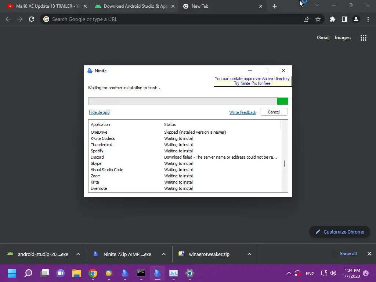This screenshot has height=282, width=376.
Task: Close the Download Android Studio tab
Action: (173, 7)
